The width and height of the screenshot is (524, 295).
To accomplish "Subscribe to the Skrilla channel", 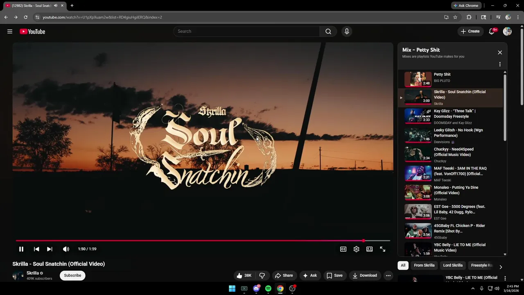I will click(x=72, y=275).
